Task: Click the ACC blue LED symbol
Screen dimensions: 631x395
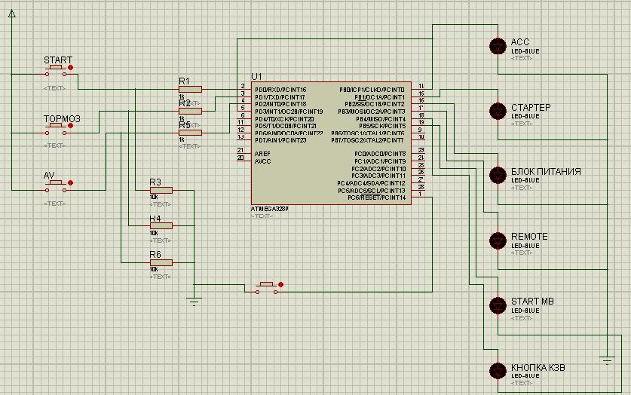Action: [x=497, y=46]
